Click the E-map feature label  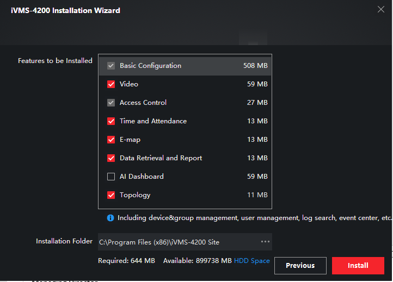pyautogui.click(x=130, y=140)
